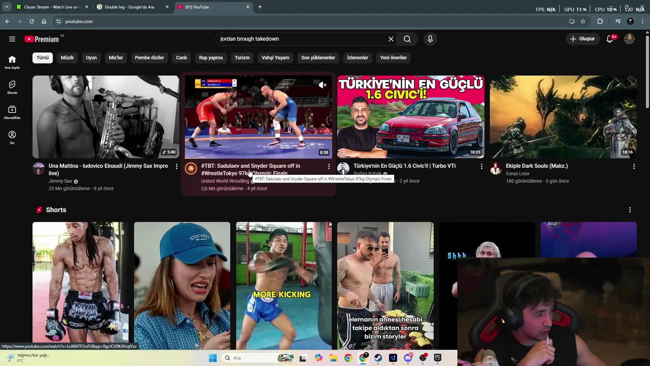Unmute the wrestling video preview

322,85
